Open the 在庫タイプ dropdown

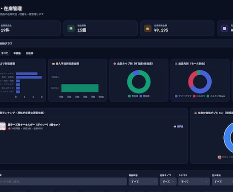(x=168, y=181)
